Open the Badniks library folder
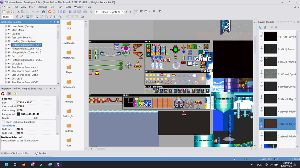This screenshot has width=300, height=168. click(x=69, y=128)
